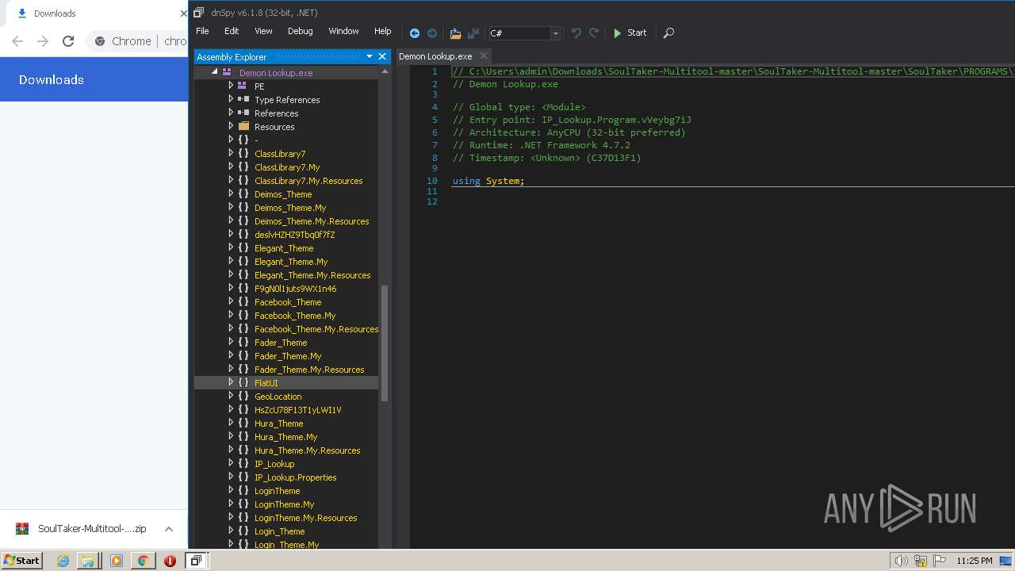
Task: Click the IP_Lookup.Program.vVeybg7iJ entry point link
Action: tap(616, 120)
